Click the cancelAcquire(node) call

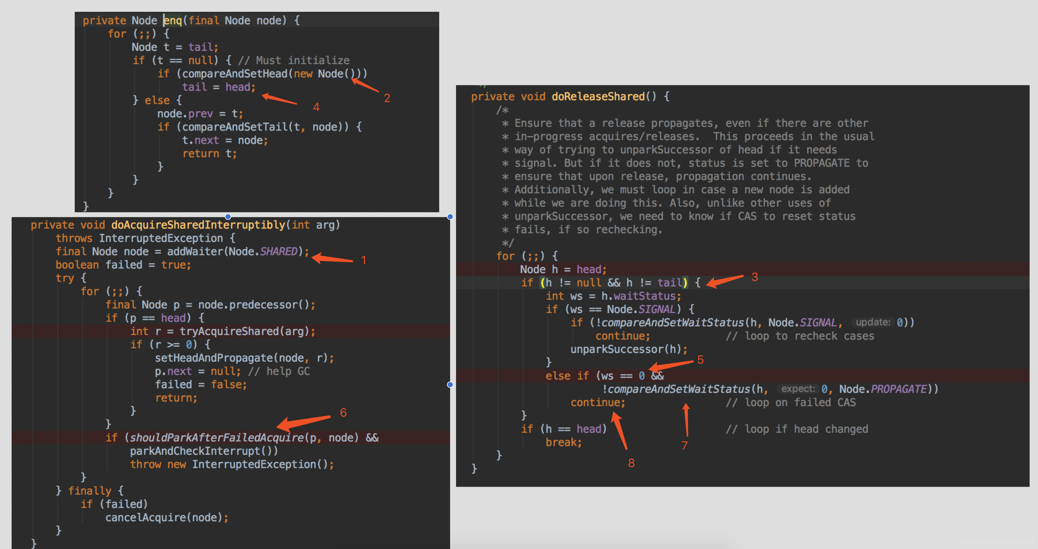coord(164,517)
